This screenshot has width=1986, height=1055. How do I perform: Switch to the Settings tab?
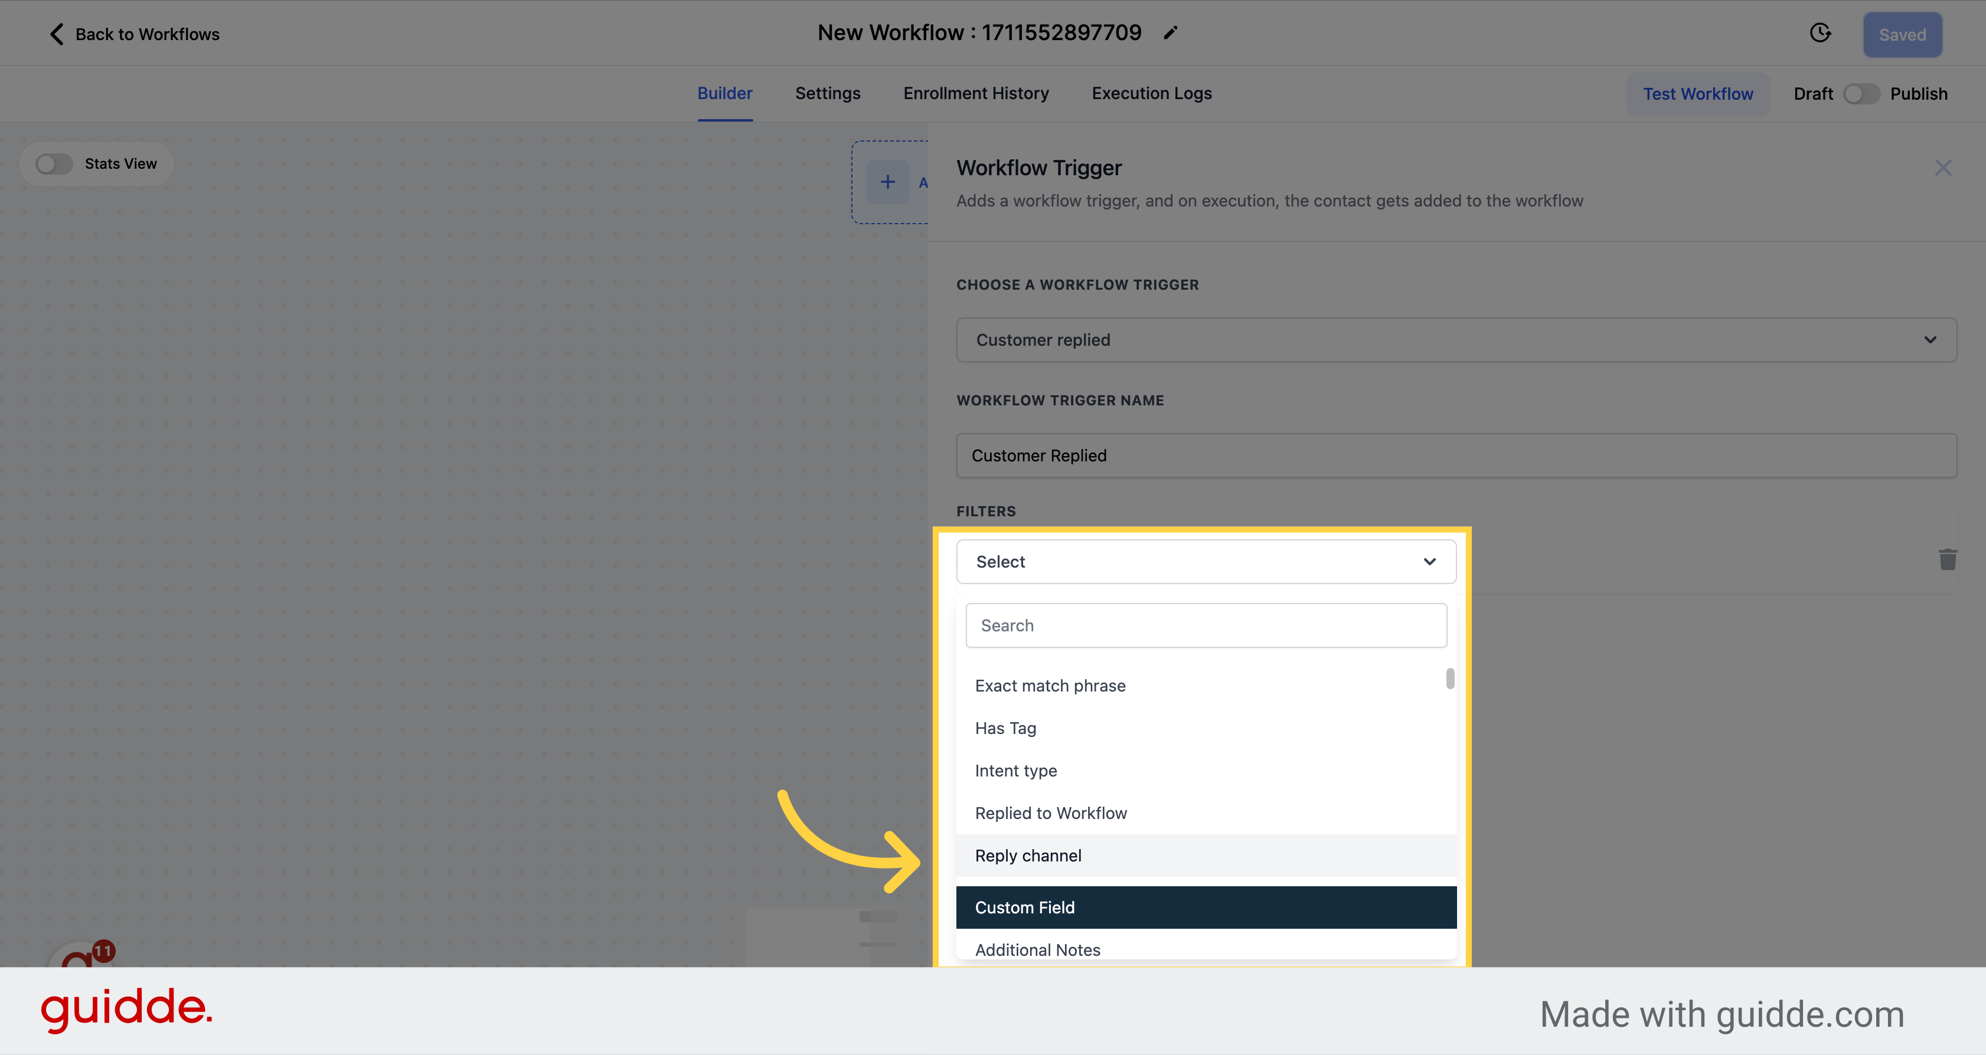(828, 93)
